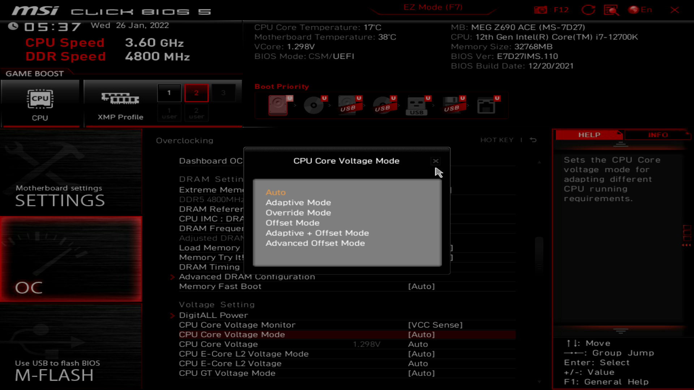Click the hard disk boot priority icon
Screen dimensions: 694x390
pos(278,105)
